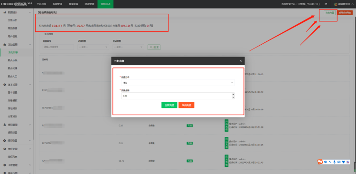Collapse the 基本设置 sidebar section chevron
356x174 pixels.
(x=30, y=85)
